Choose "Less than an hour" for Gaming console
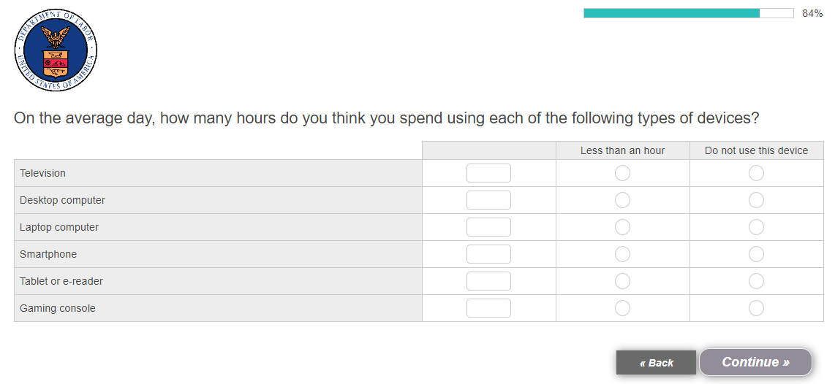Screen dimensions: 835x384 pyautogui.click(x=622, y=308)
